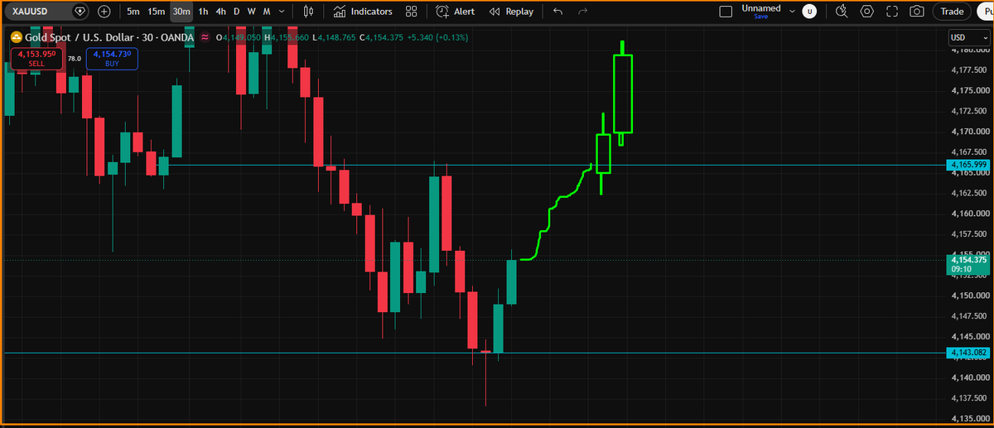Open the user avatar U menu

[x=809, y=12]
